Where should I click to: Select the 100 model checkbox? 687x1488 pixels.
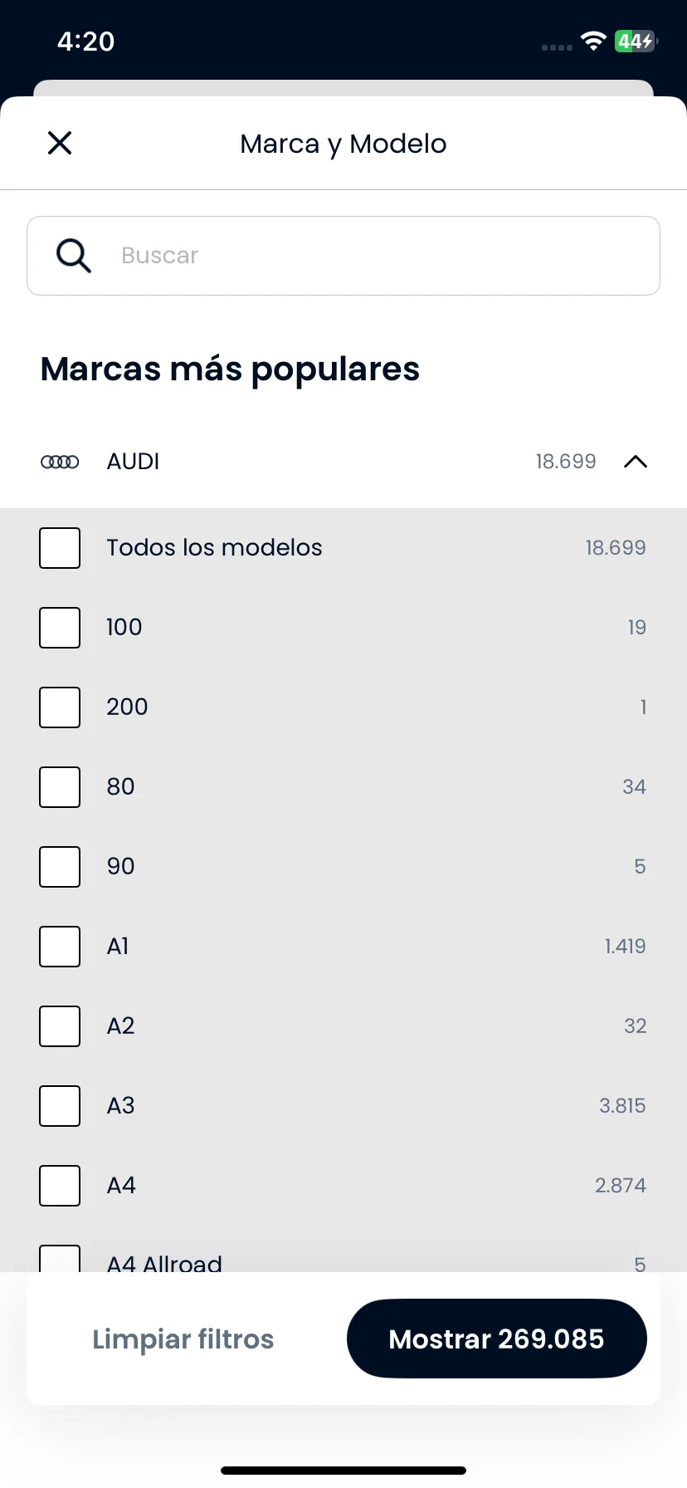[x=60, y=628]
